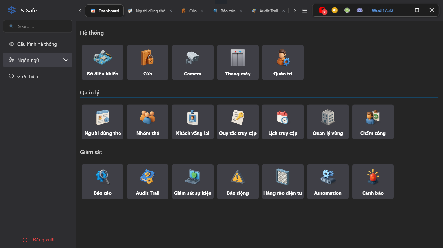Click the yellow speaker sound icon

tap(335, 10)
